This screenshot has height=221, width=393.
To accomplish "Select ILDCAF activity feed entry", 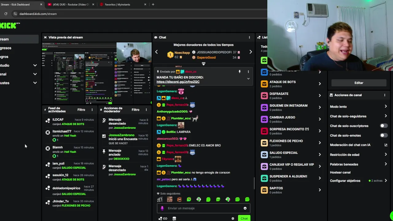I will [70, 122].
